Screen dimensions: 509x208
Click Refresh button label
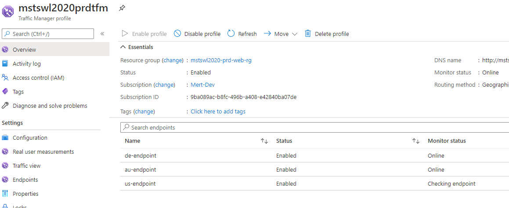point(247,34)
